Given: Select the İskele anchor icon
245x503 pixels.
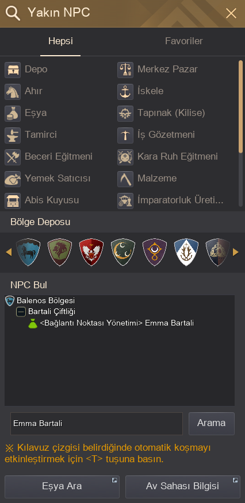Looking at the screenshot, I should pos(125,92).
